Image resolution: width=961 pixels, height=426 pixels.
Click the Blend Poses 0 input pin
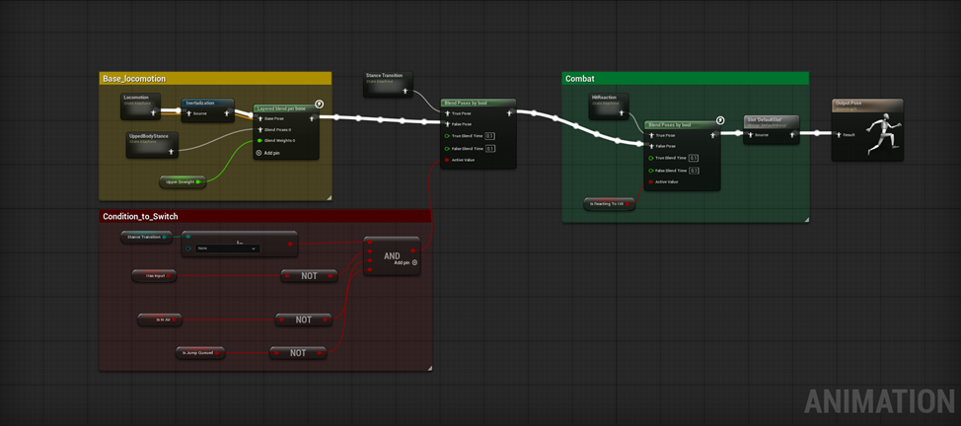(259, 129)
